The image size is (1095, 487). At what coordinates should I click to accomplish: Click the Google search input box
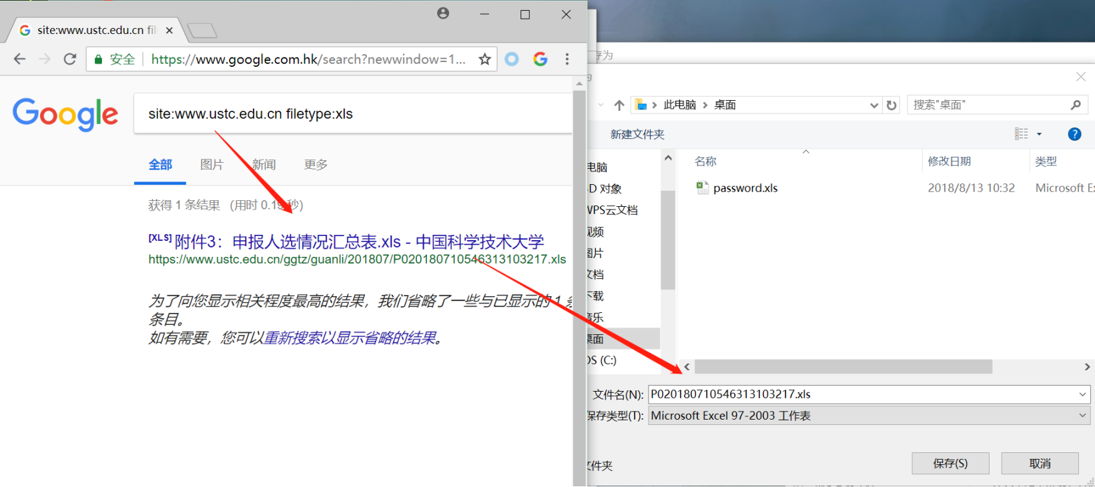(x=354, y=114)
